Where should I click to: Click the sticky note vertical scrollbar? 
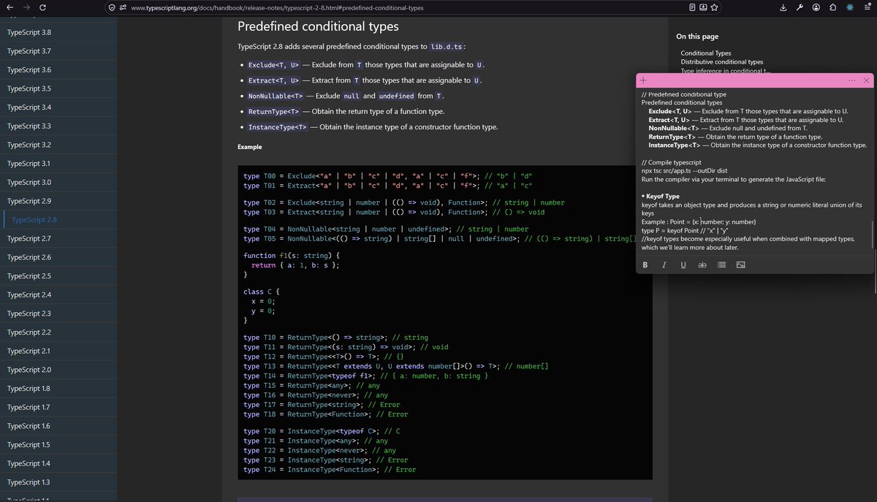[x=871, y=234]
